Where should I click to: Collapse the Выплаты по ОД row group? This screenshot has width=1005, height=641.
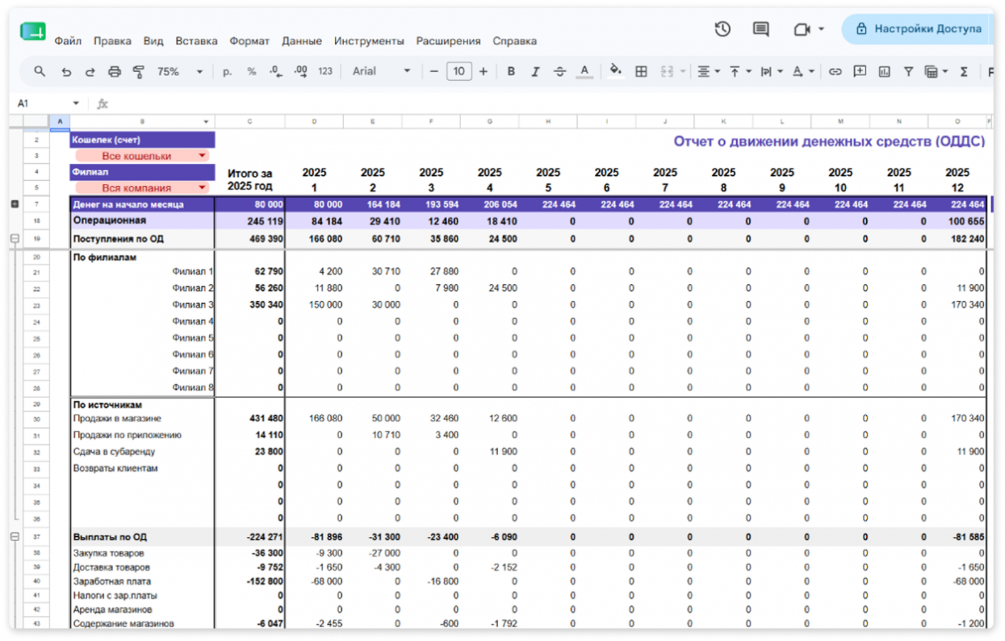coord(14,537)
